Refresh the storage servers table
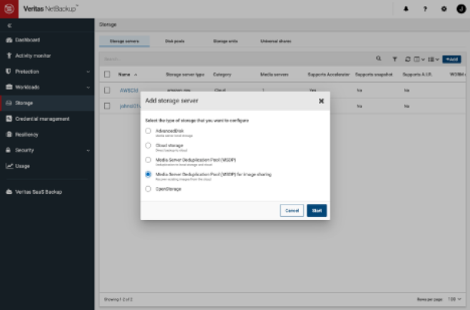 point(408,58)
